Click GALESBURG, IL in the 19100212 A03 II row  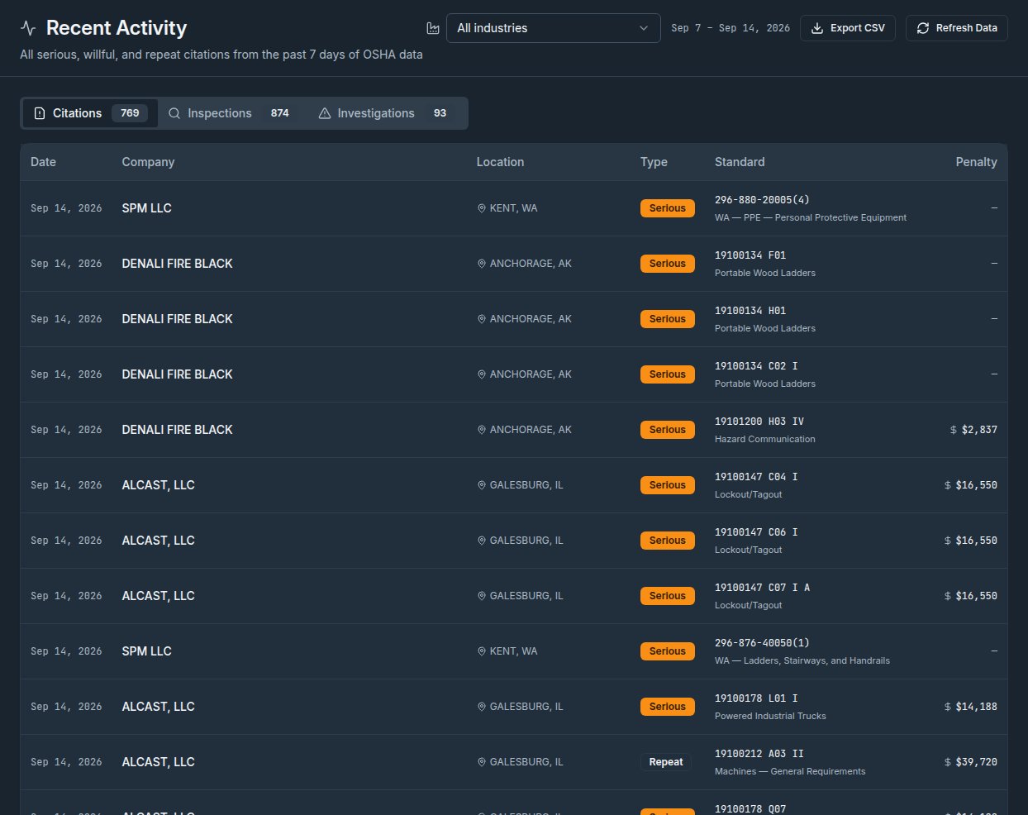point(526,762)
